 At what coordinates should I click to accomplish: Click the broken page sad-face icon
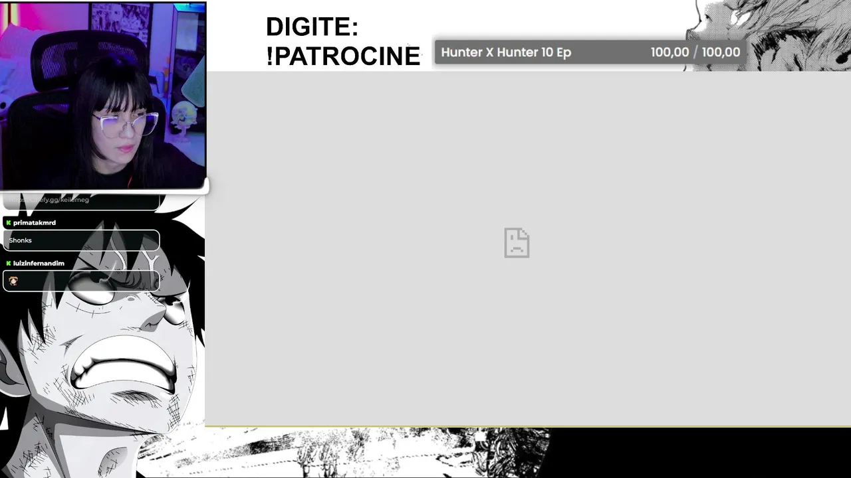(517, 242)
